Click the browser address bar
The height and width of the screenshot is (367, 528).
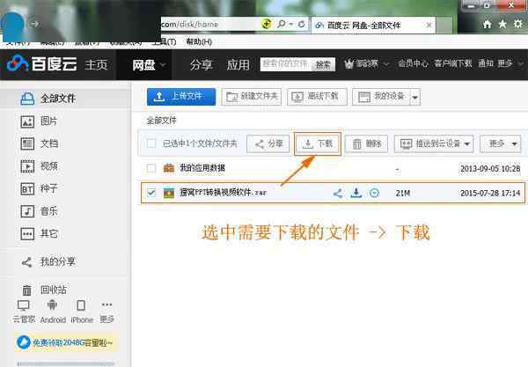tap(209, 25)
